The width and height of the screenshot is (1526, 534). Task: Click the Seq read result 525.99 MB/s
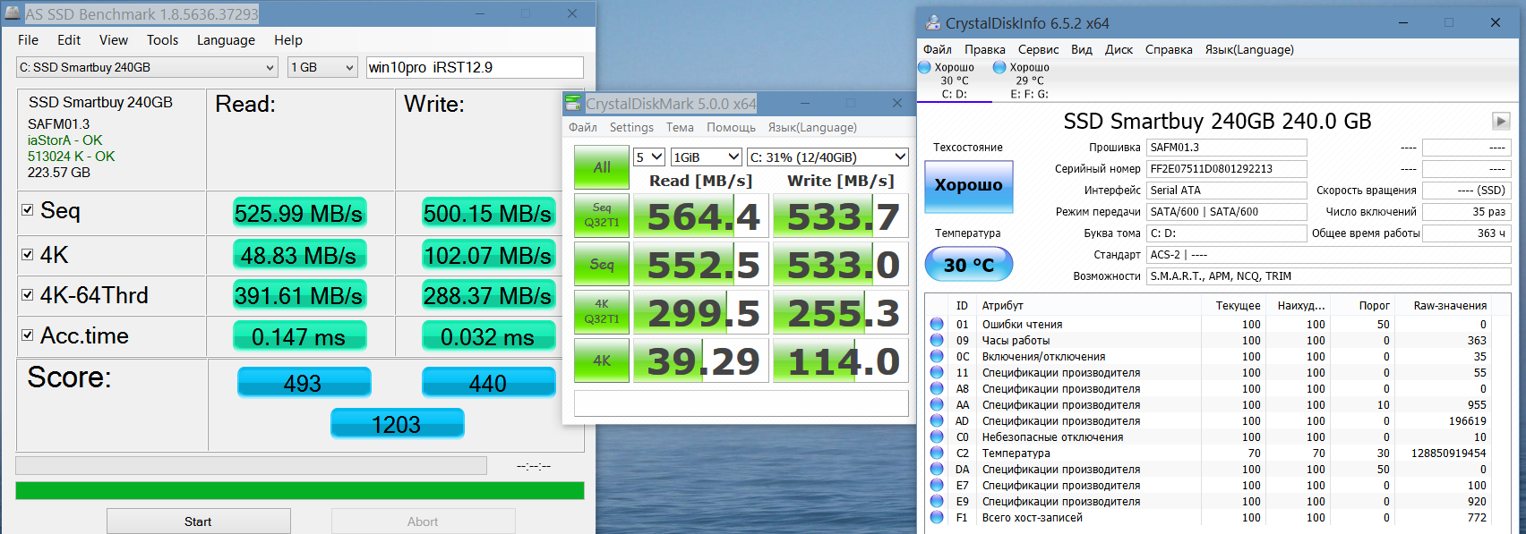pyautogui.click(x=299, y=213)
